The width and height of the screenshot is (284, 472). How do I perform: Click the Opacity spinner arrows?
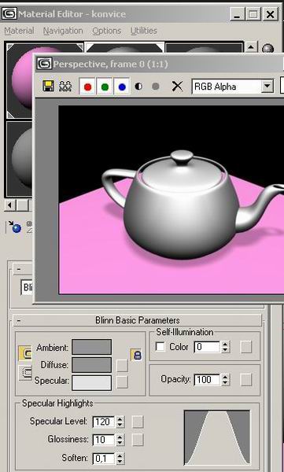[x=225, y=380]
